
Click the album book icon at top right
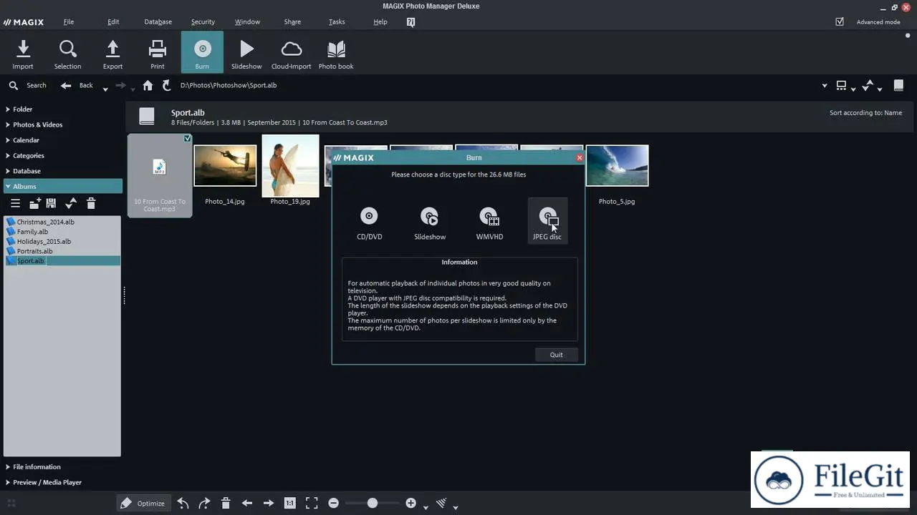898,85
